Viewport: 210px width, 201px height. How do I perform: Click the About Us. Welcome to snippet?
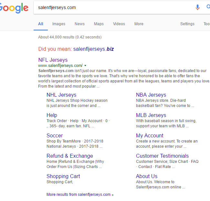[x=161, y=185]
